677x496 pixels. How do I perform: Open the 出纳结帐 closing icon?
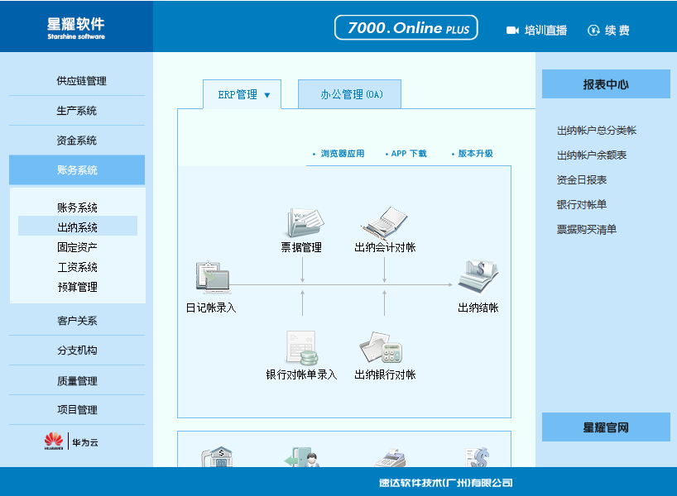click(x=478, y=276)
